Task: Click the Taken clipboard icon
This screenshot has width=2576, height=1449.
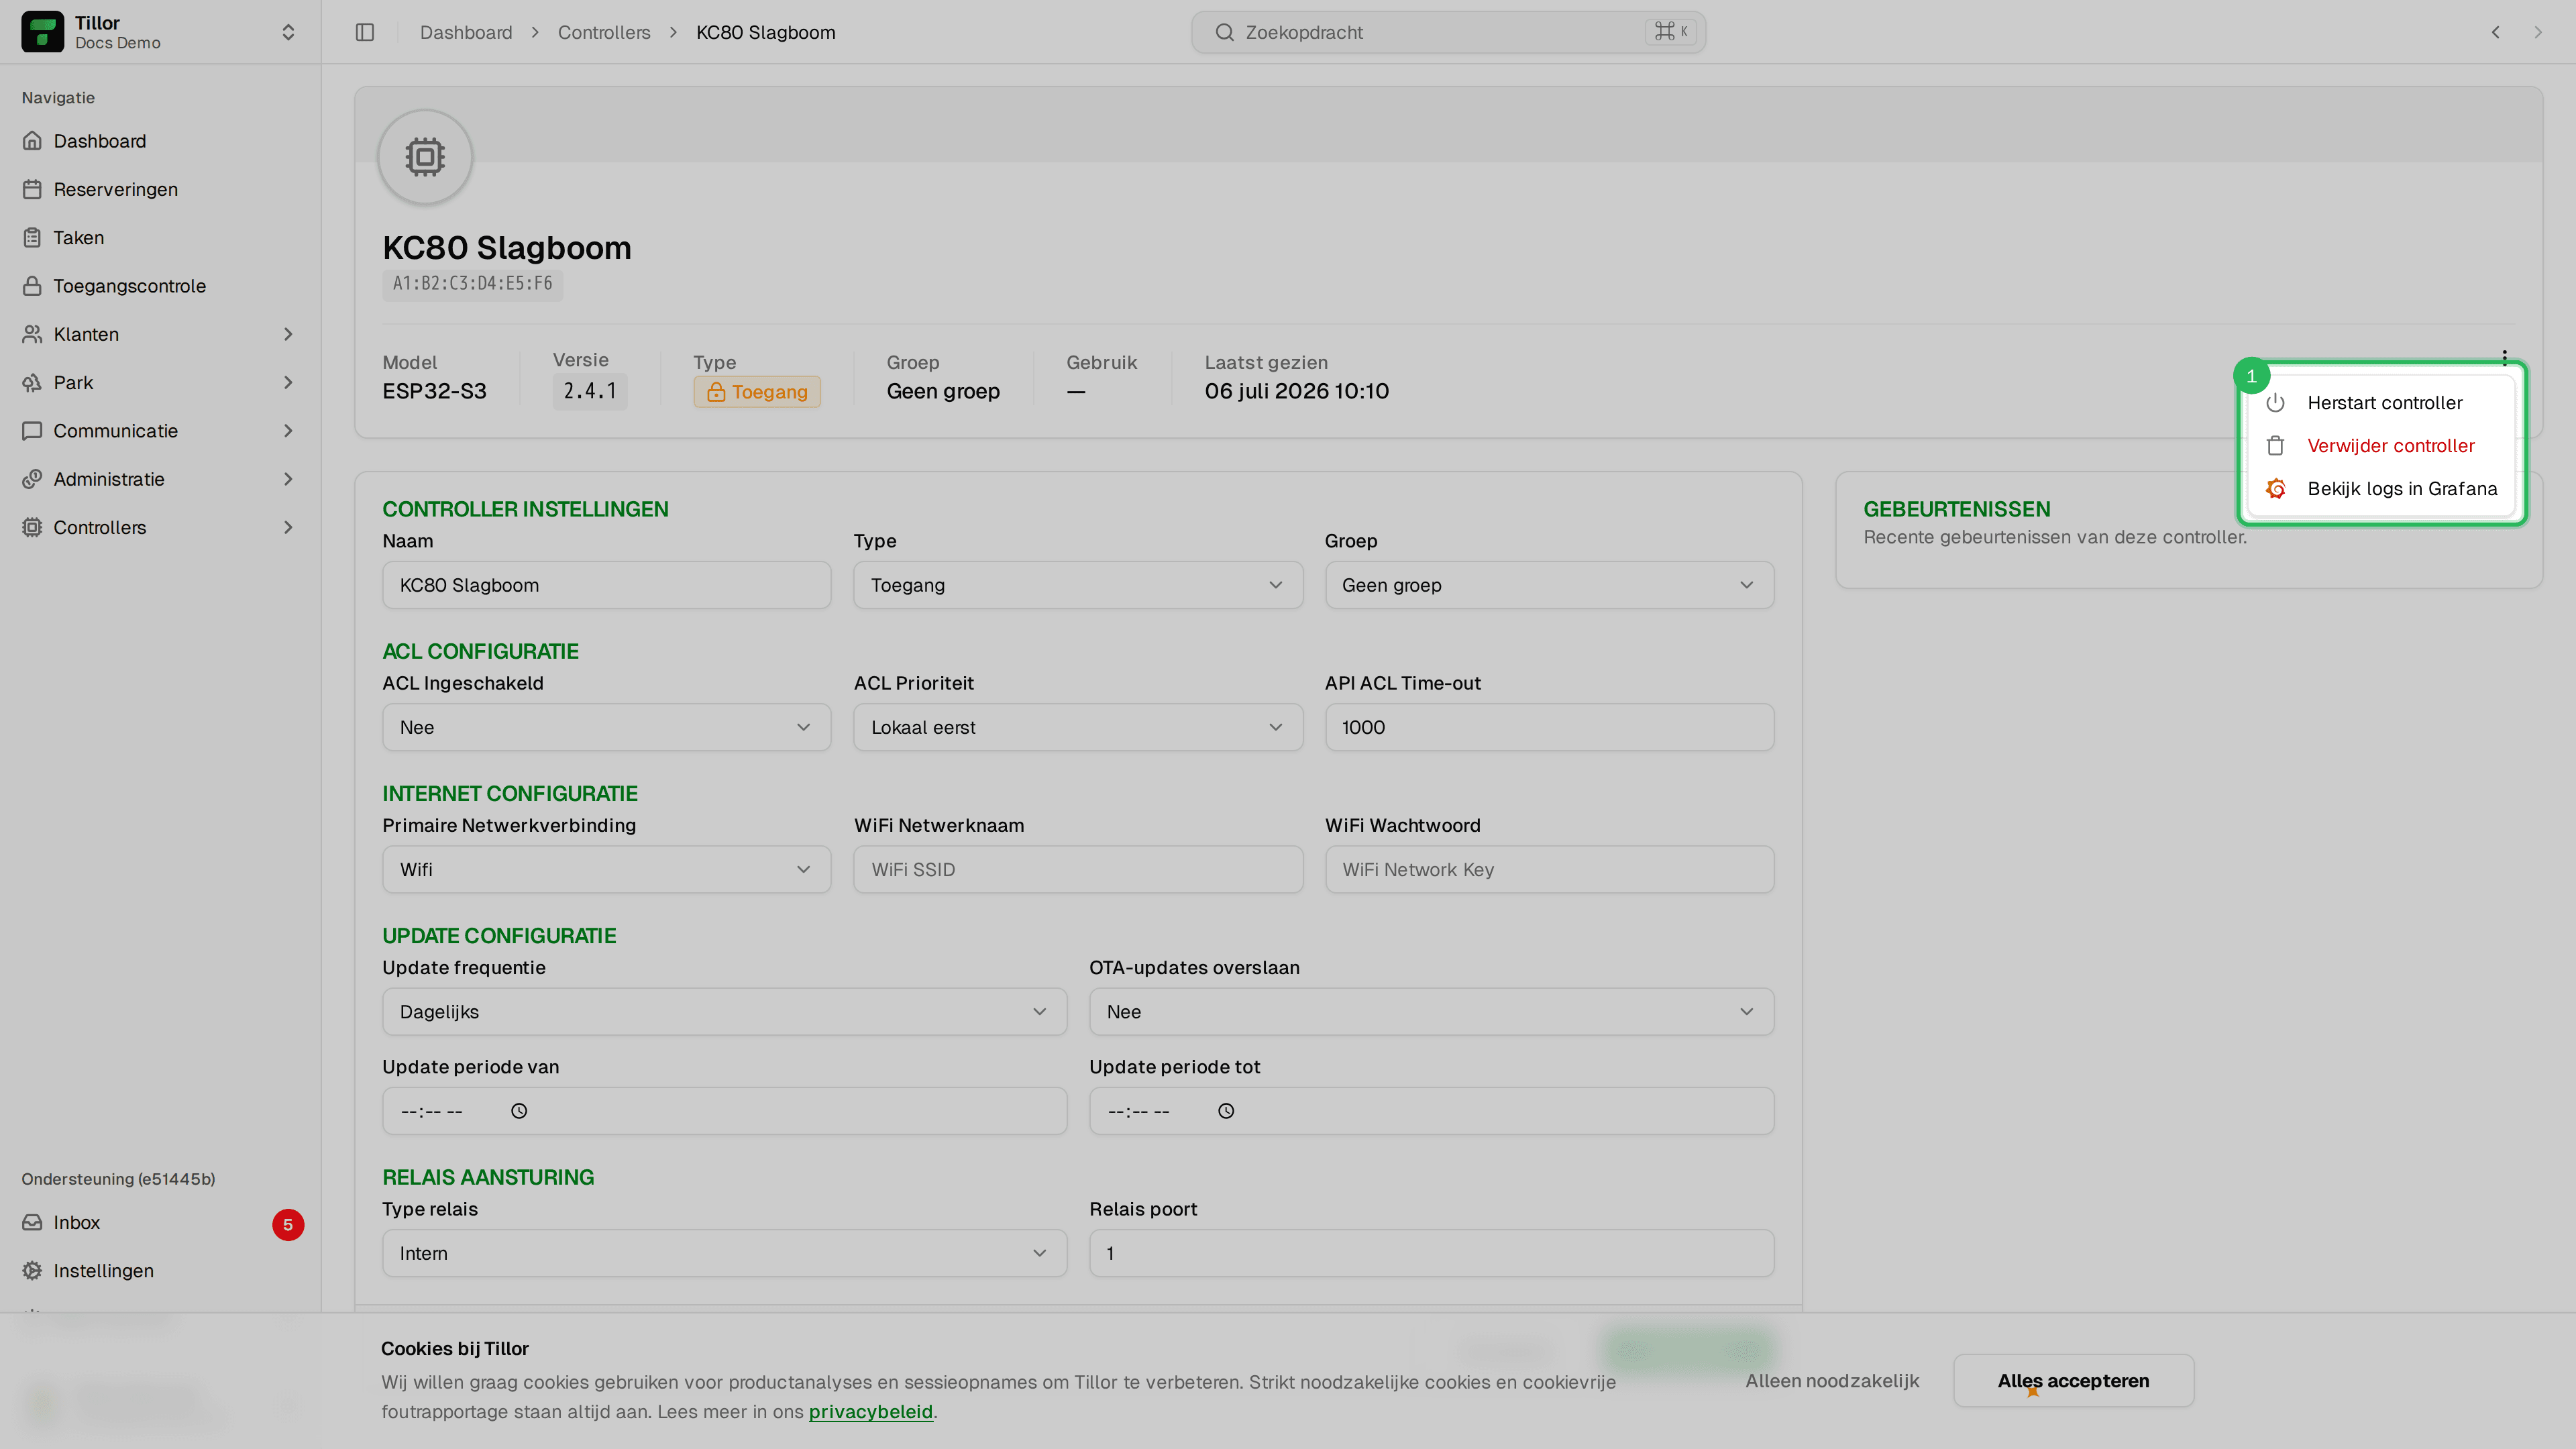Action: click(x=32, y=237)
